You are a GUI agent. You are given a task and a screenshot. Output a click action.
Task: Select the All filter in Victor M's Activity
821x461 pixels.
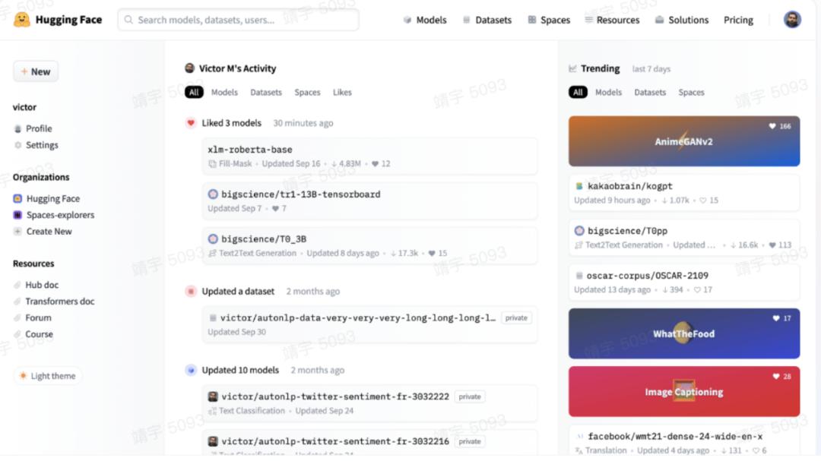tap(194, 92)
